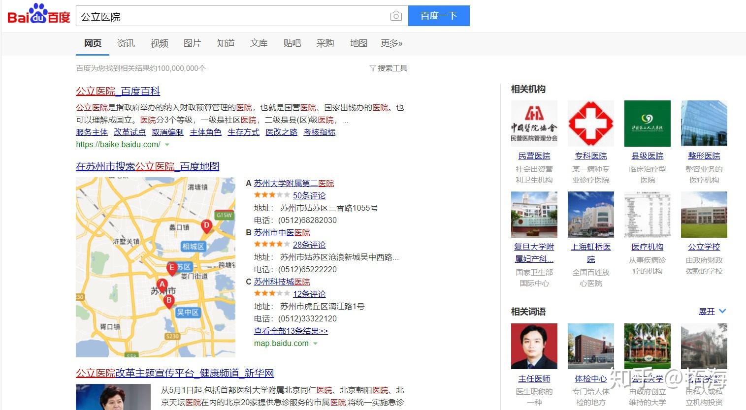Open the 医疗机构 related link

click(x=648, y=247)
